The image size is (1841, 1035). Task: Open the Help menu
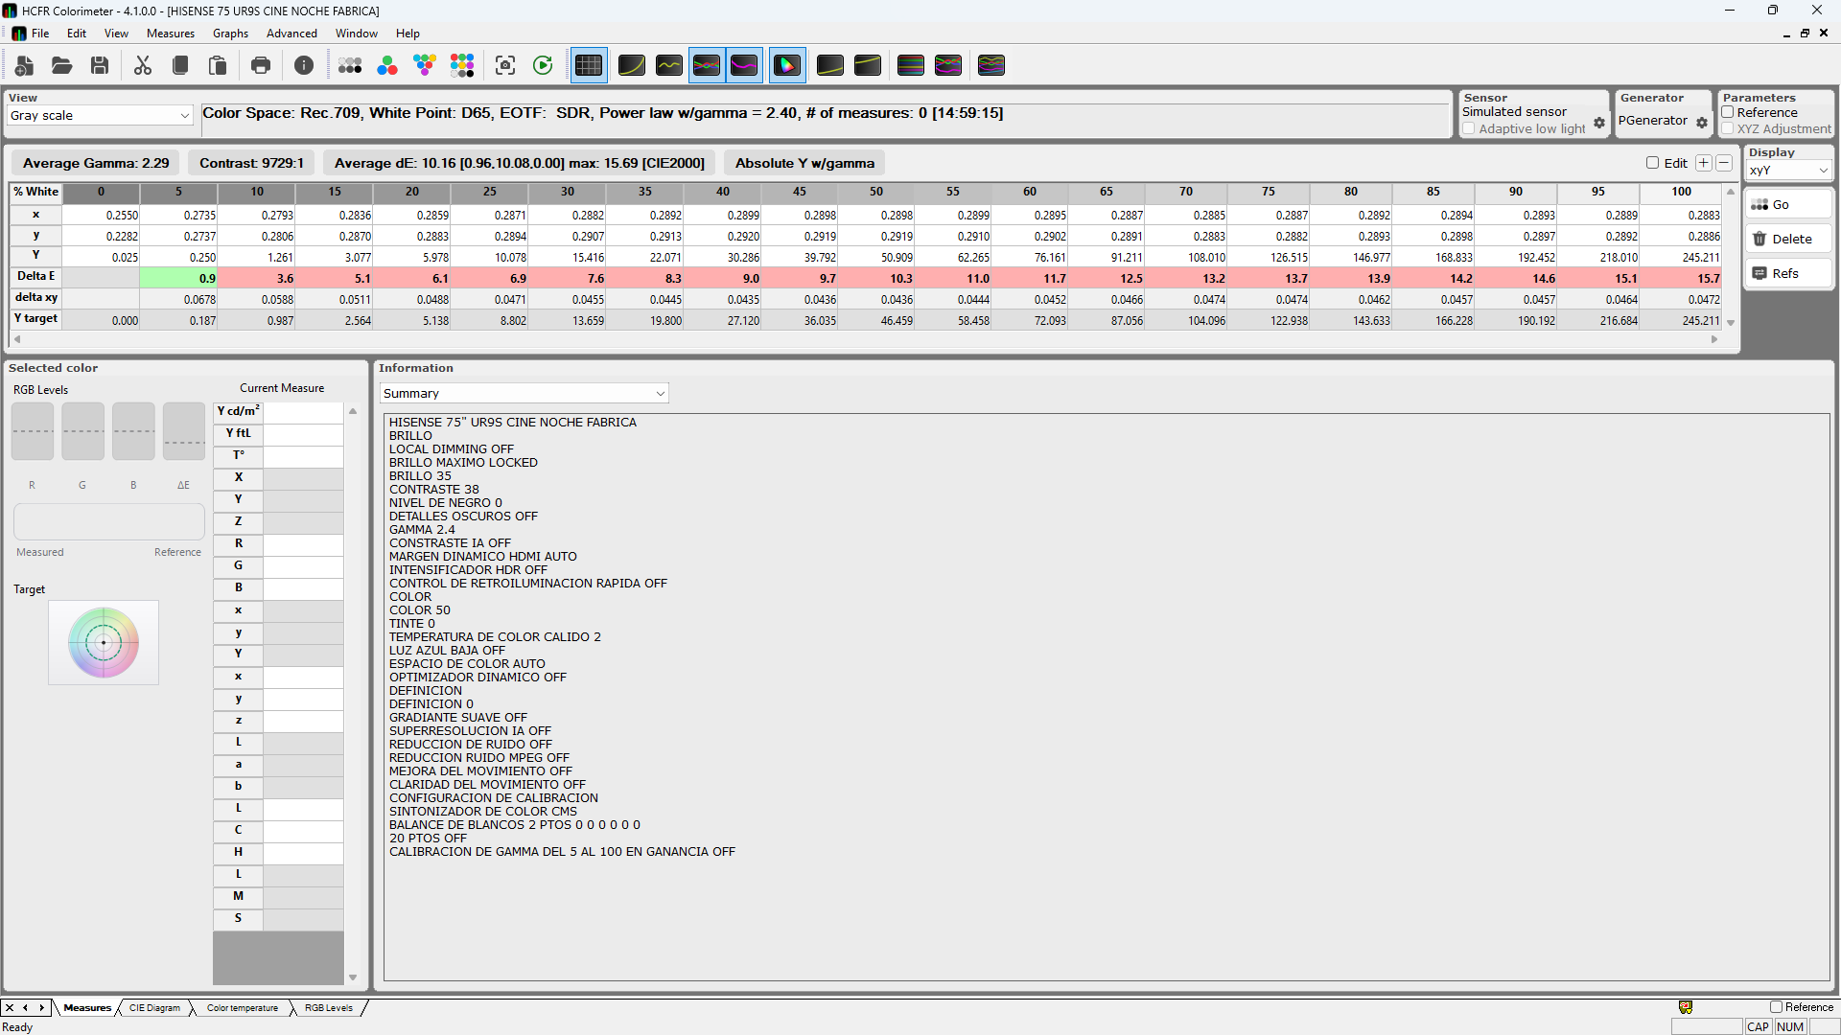408,34
